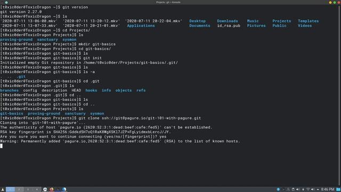Click the pin-on-all-desktops title bar icon
This screenshot has width=341, height=192.
pos(6,2)
